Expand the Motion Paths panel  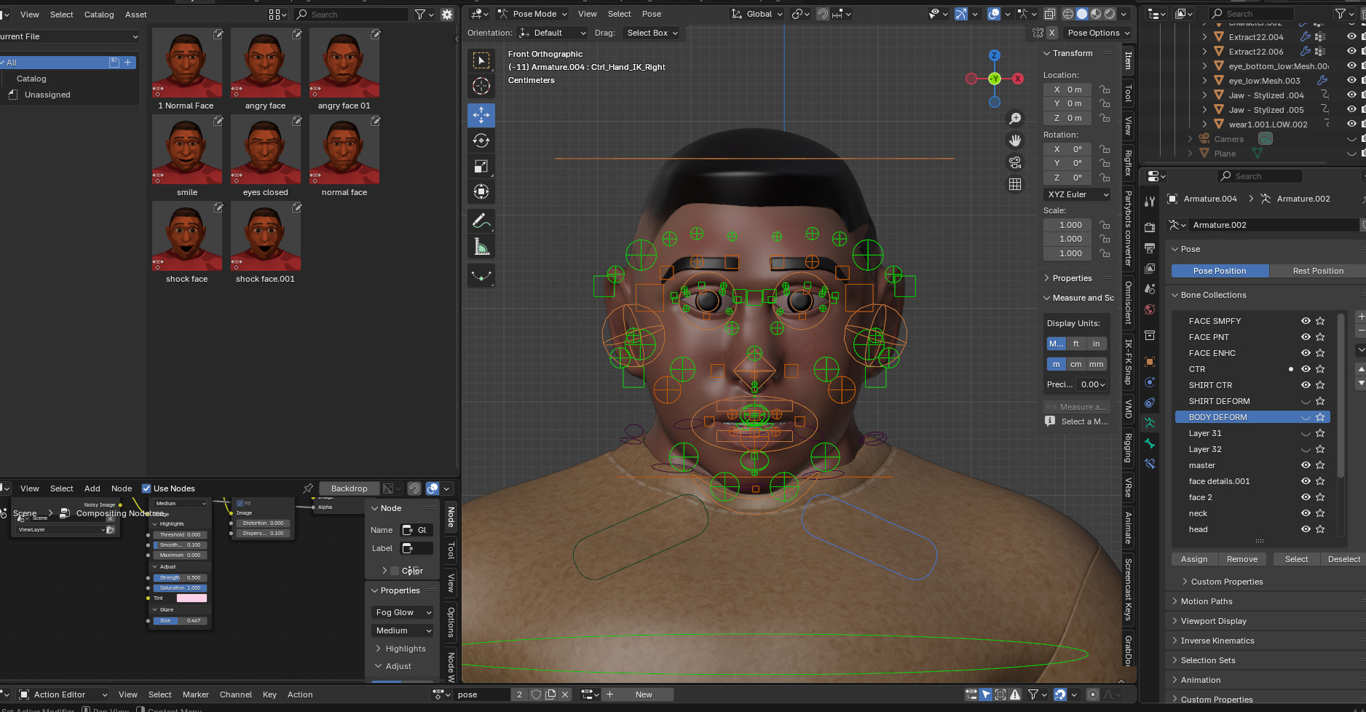coord(1206,601)
